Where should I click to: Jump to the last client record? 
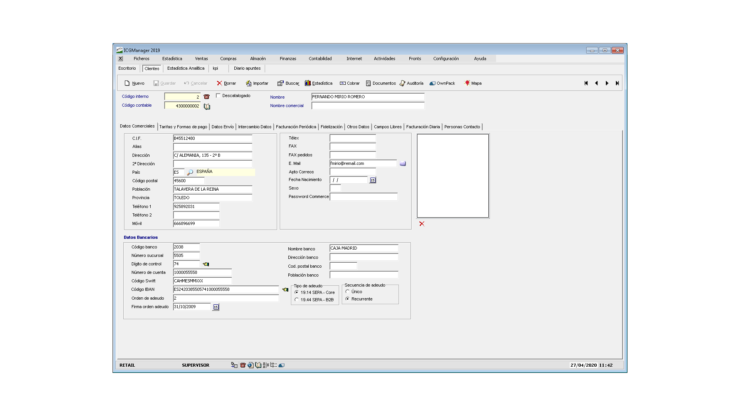pos(617,83)
